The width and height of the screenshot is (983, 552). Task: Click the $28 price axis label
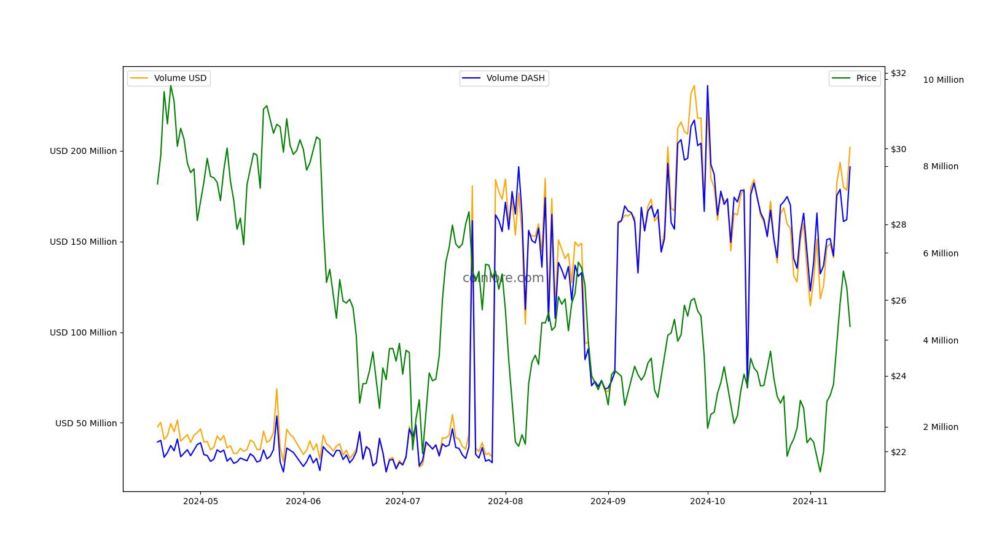pos(898,225)
